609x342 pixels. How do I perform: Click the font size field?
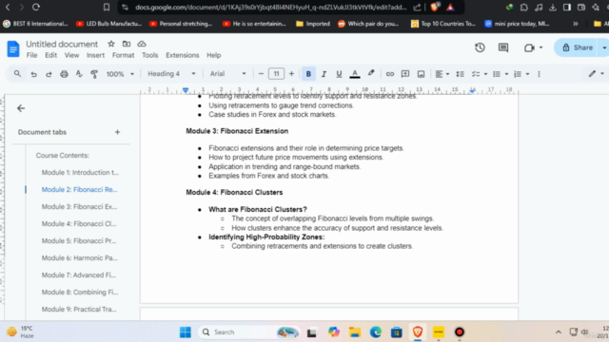[276, 74]
